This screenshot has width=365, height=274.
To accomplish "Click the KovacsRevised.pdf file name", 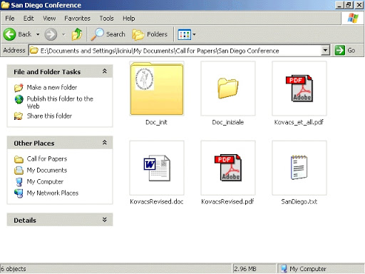I will (x=227, y=202).
